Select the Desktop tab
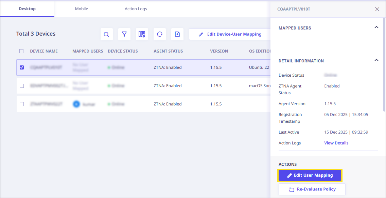The image size is (386, 198). pyautogui.click(x=27, y=9)
